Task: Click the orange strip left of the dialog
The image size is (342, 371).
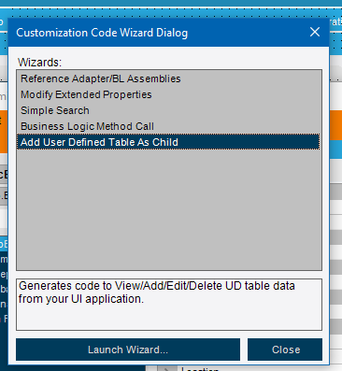Action: [4, 132]
